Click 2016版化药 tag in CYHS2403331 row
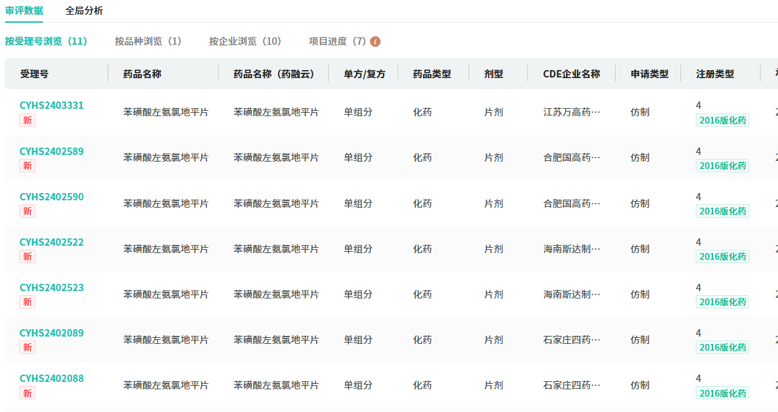This screenshot has width=778, height=412. 722,120
